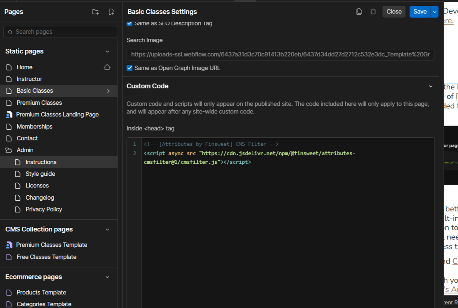Image resolution: width=458 pixels, height=308 pixels.
Task: Click the create new page icon
Action: click(111, 12)
